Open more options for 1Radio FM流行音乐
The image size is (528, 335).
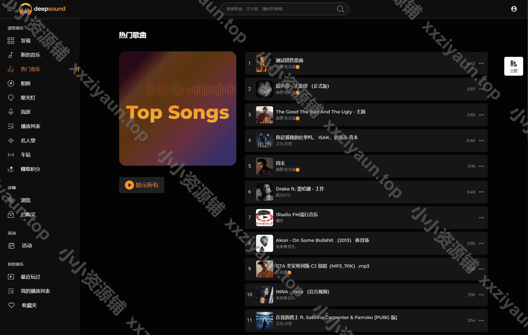click(481, 218)
